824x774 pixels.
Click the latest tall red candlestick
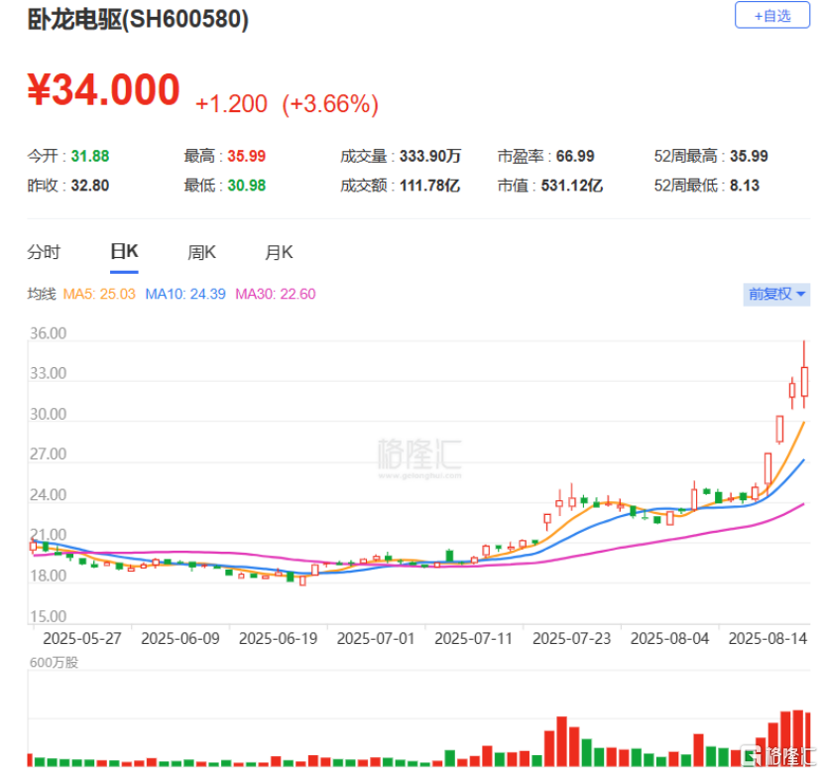tap(804, 382)
